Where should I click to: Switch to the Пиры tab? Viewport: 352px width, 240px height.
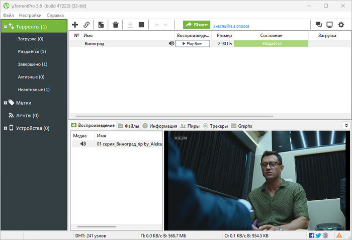coord(190,126)
